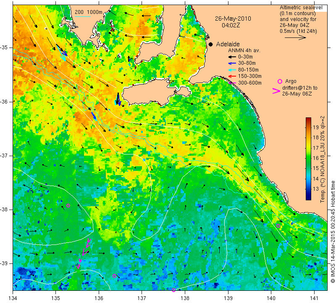
Task: Click the magenta Argo circle legend symbol
Action: 280,81
